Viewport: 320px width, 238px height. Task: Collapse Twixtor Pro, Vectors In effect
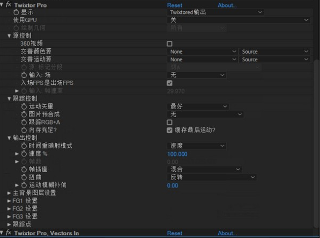pos(2,233)
